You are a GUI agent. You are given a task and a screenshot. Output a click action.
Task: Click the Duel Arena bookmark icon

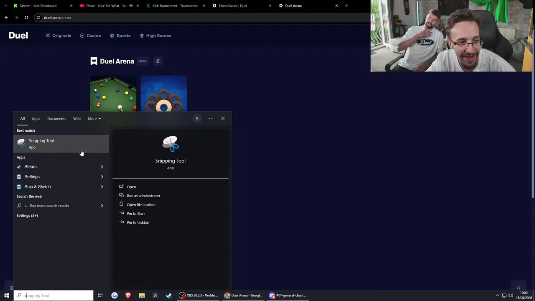(x=94, y=61)
